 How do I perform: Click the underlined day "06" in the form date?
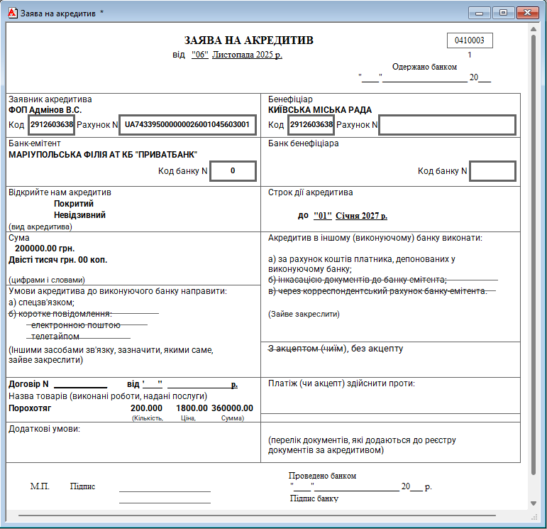[199, 55]
